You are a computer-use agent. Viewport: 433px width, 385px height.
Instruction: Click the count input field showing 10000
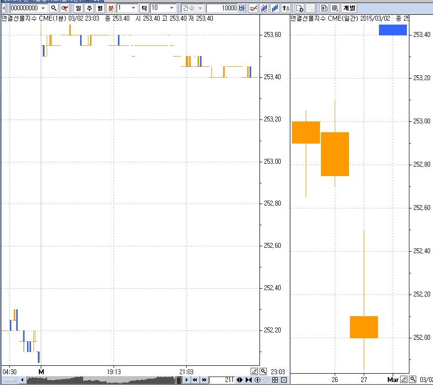click(x=222, y=8)
